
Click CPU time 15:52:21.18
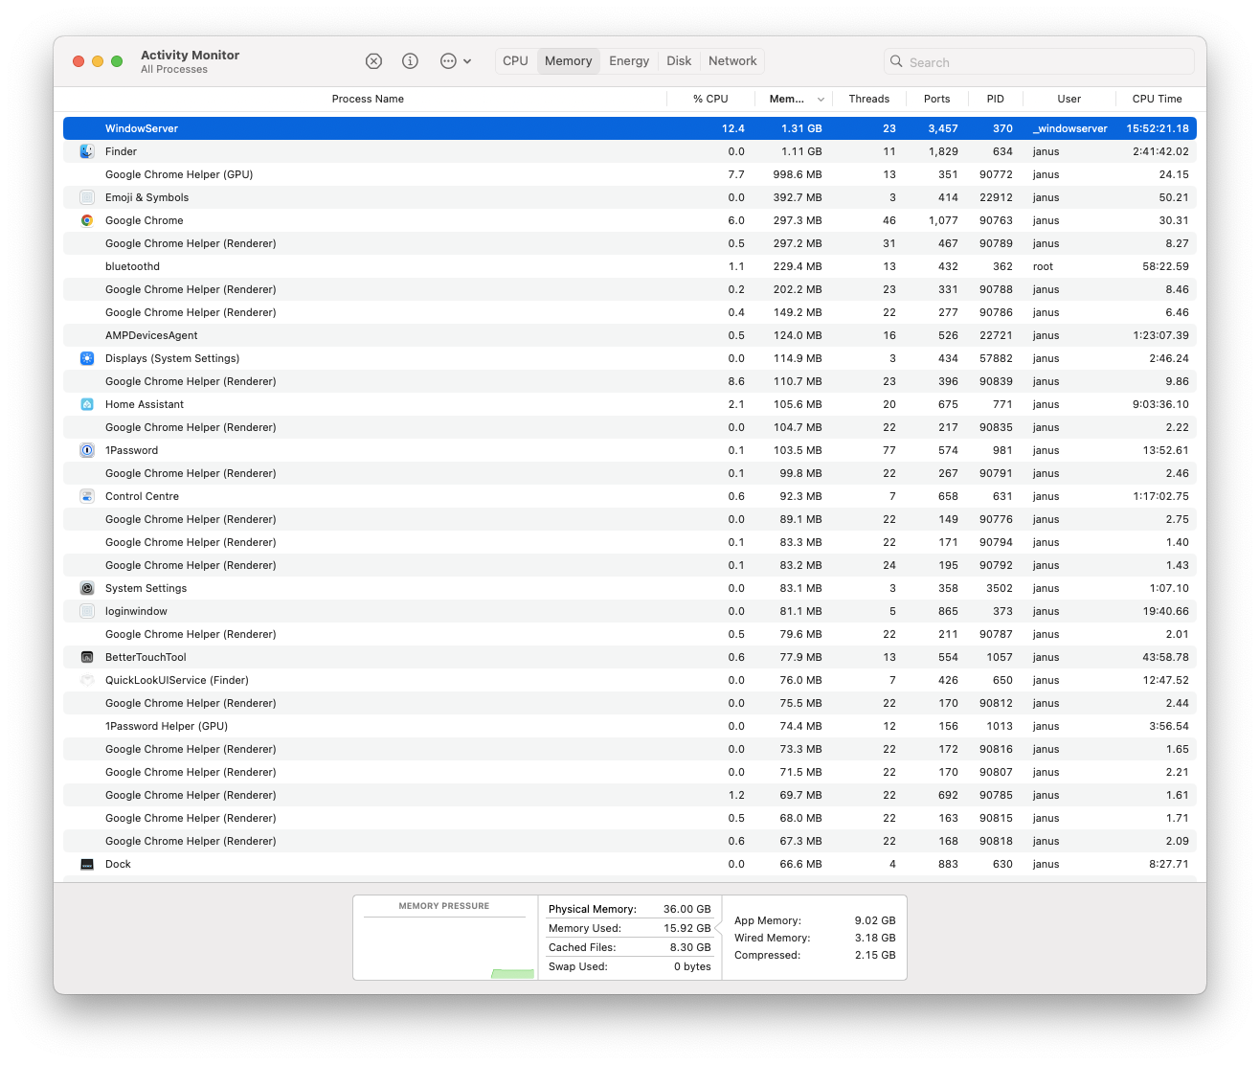(1158, 128)
